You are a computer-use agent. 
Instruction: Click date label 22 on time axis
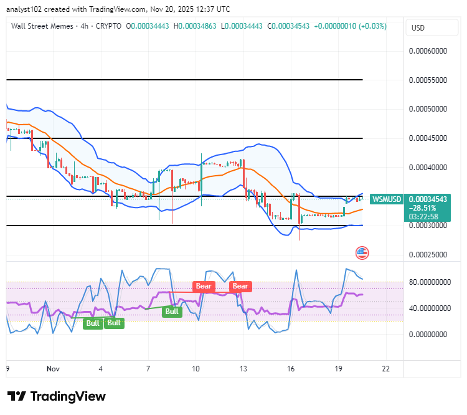(385, 369)
